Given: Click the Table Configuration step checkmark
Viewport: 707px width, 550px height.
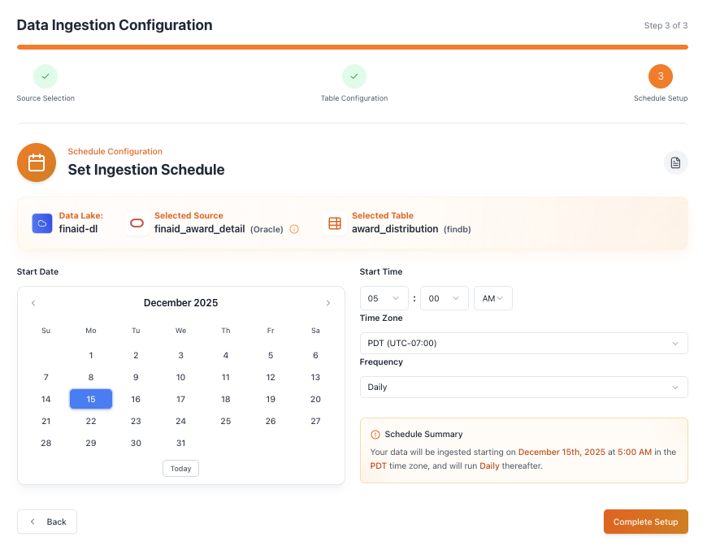Looking at the screenshot, I should (x=354, y=76).
